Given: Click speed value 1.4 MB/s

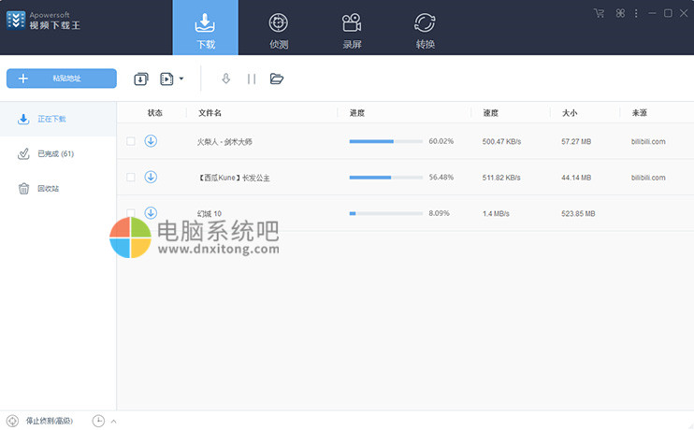Looking at the screenshot, I should pos(496,214).
